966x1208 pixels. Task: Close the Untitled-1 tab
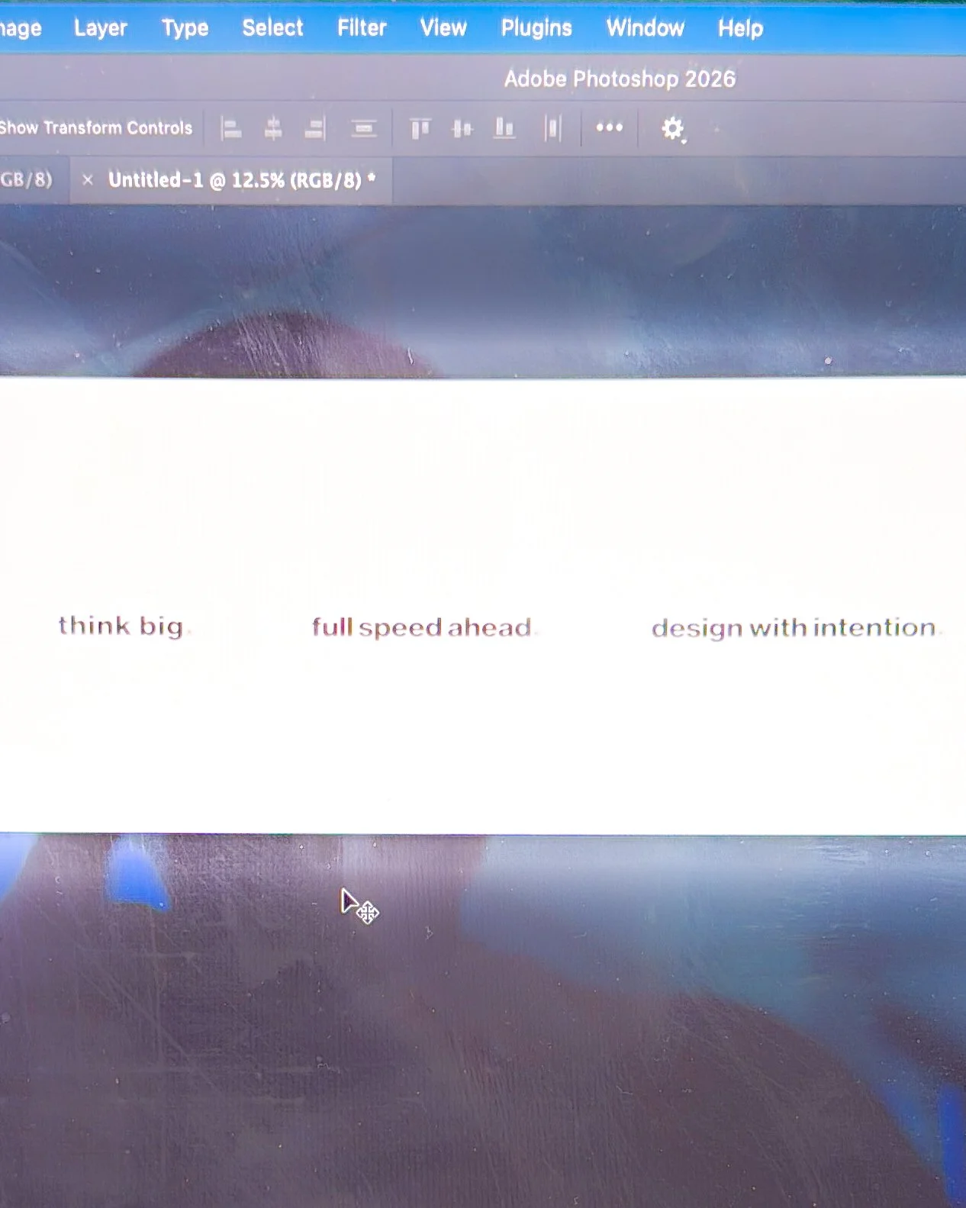(x=88, y=180)
